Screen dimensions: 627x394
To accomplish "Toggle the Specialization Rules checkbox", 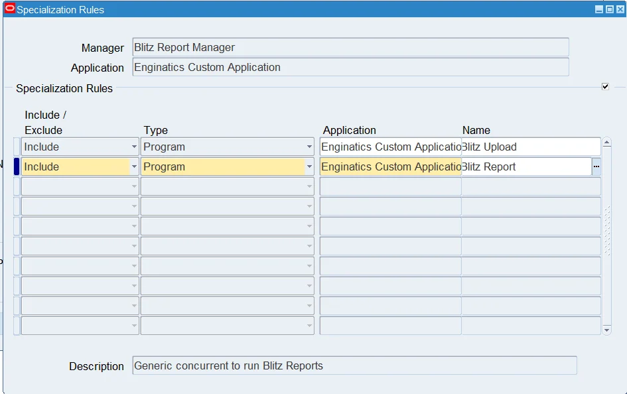I will pyautogui.click(x=605, y=87).
